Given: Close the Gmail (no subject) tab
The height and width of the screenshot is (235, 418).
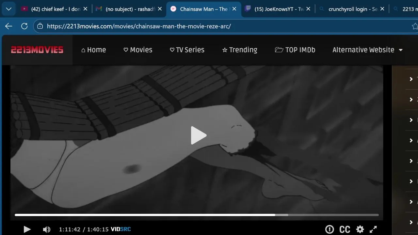Looking at the screenshot, I should [160, 9].
